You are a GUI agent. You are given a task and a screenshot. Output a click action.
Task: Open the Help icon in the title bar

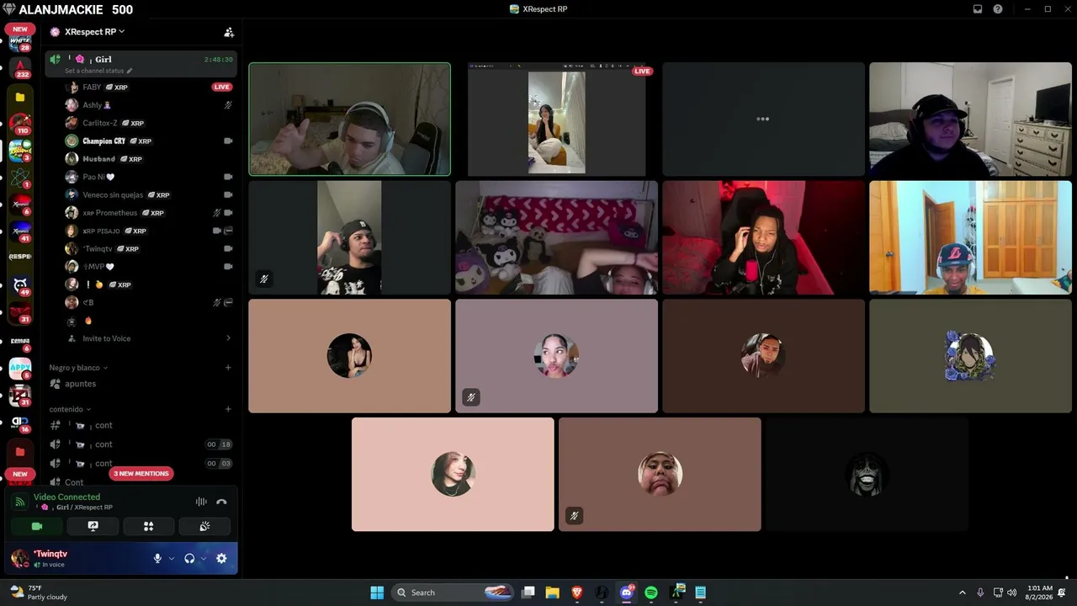998,9
